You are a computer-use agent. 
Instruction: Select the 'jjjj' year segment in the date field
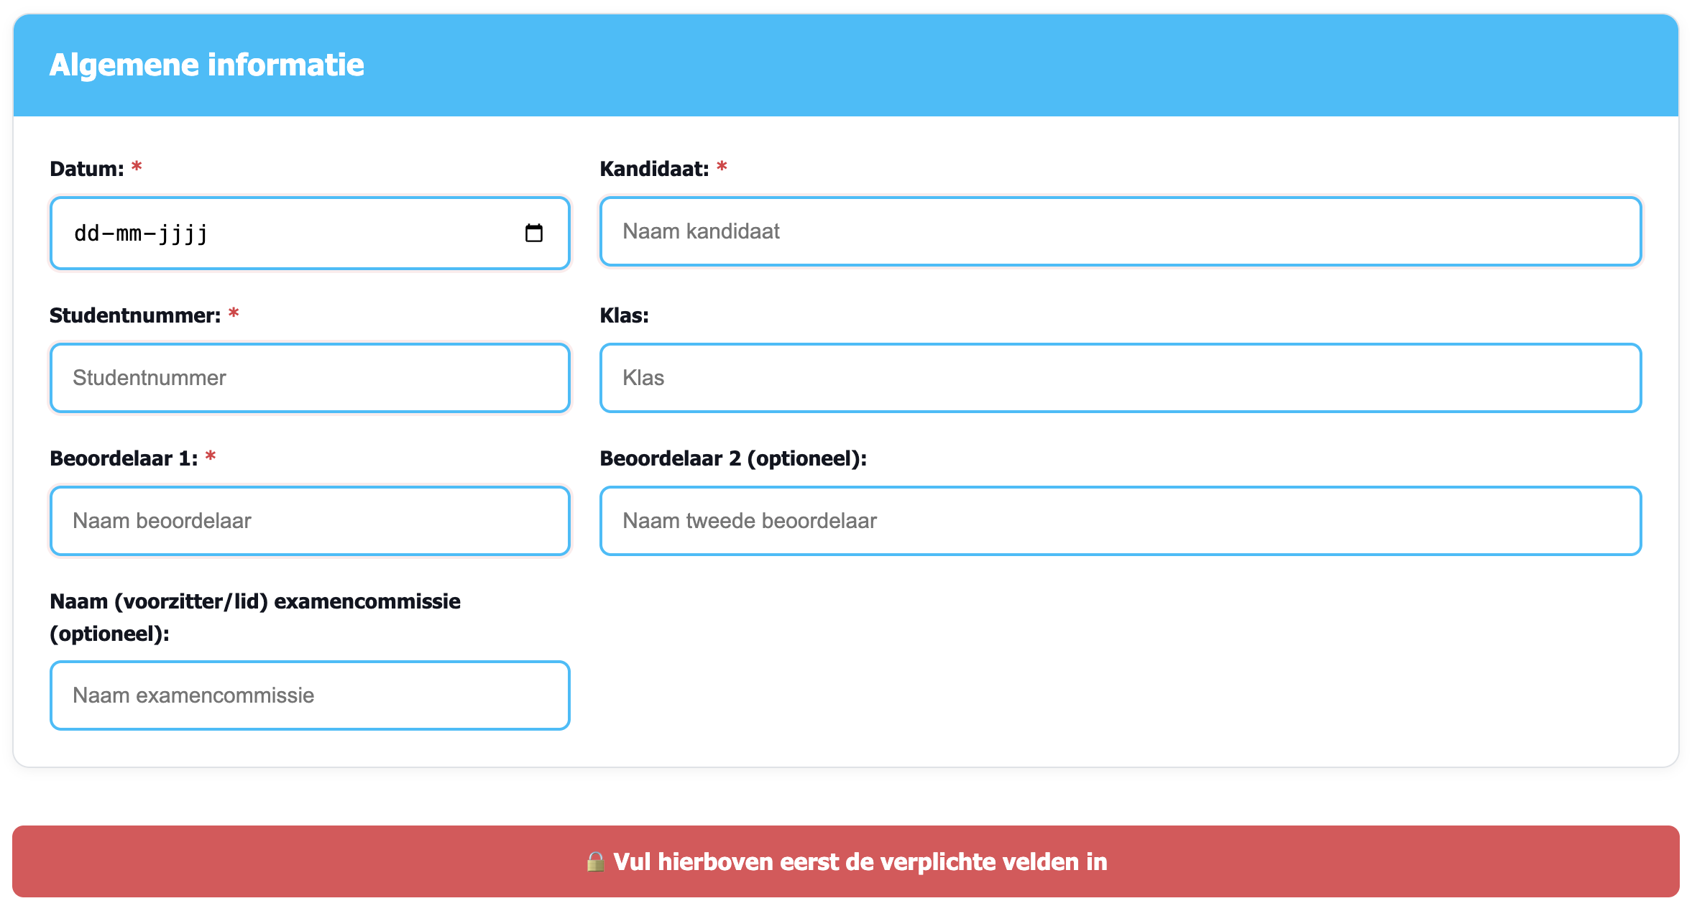tap(183, 233)
